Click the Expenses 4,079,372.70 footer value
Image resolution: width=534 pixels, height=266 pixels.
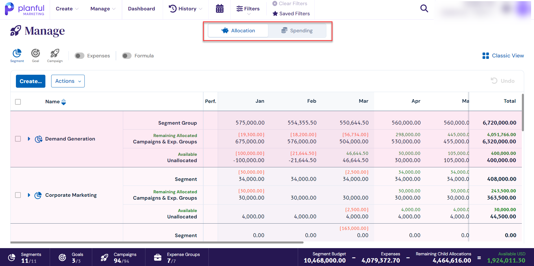click(381, 261)
